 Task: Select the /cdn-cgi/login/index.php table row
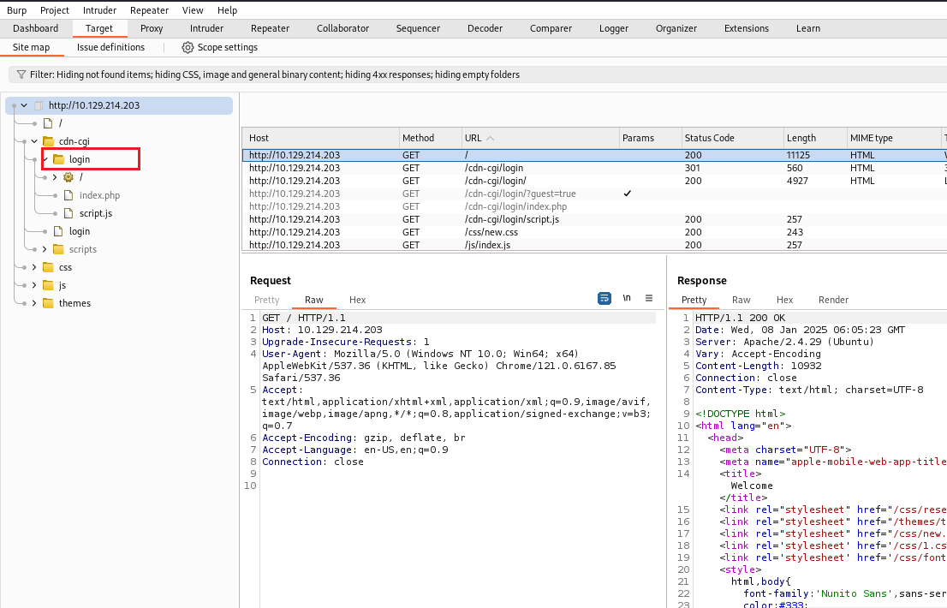point(594,206)
